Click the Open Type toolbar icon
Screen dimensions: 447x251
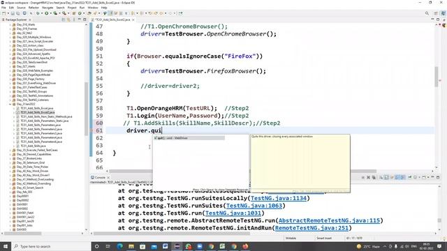pos(89,13)
